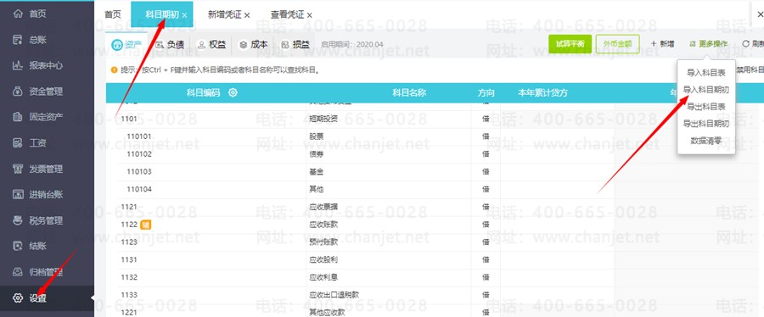Collapse sidebar via arrow beside 设置
This screenshot has width=764, height=317.
pyautogui.click(x=92, y=298)
